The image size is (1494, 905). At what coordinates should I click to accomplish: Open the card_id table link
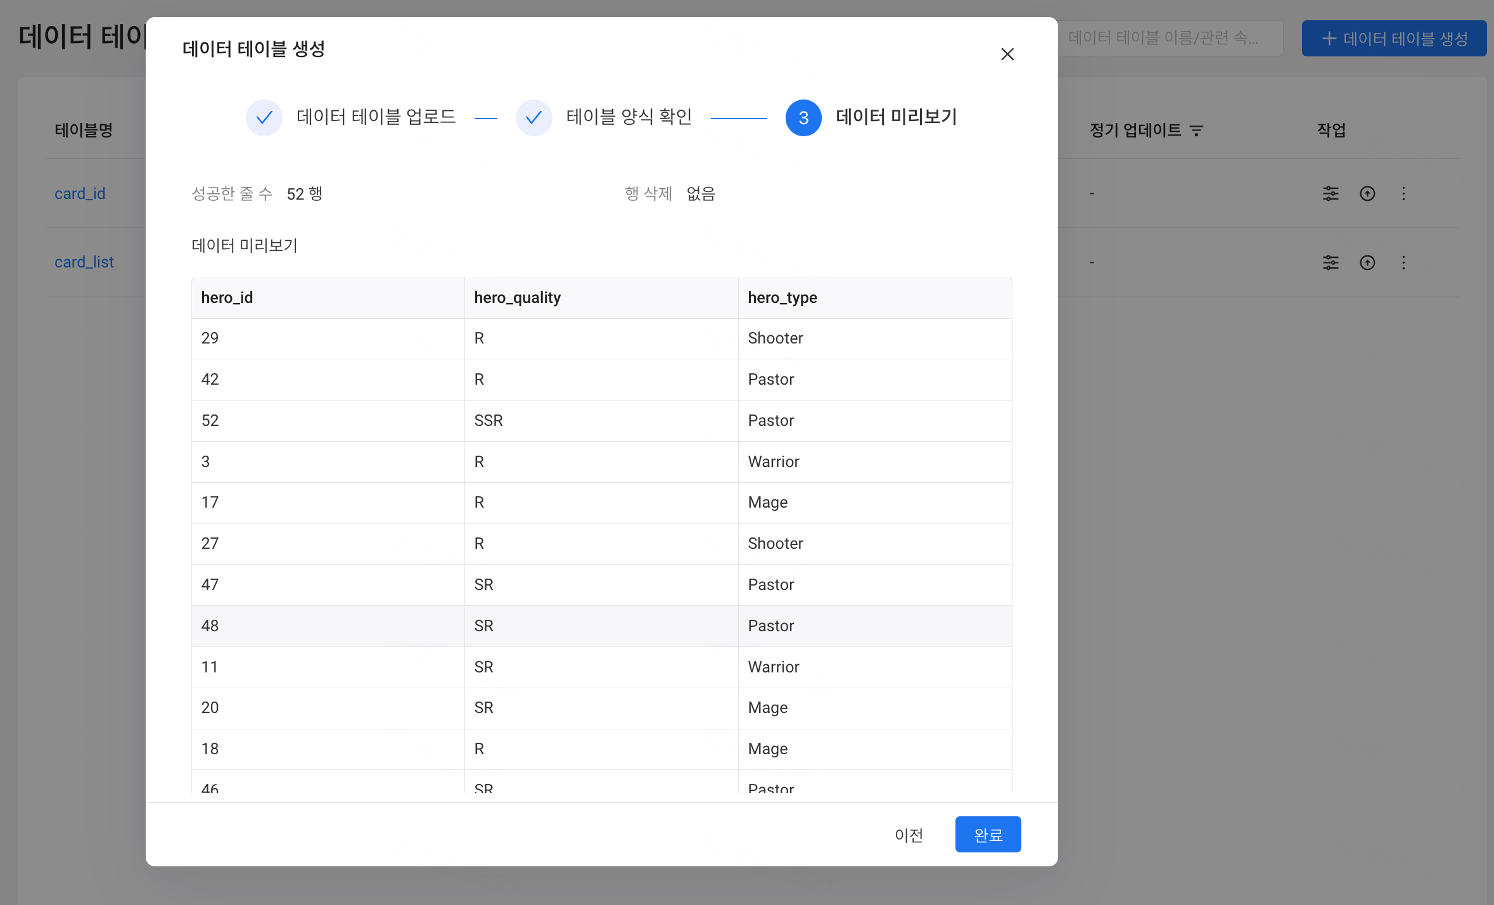pos(80,193)
